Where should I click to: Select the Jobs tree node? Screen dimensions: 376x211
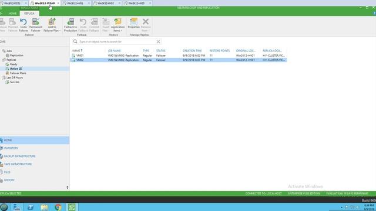click(x=9, y=51)
